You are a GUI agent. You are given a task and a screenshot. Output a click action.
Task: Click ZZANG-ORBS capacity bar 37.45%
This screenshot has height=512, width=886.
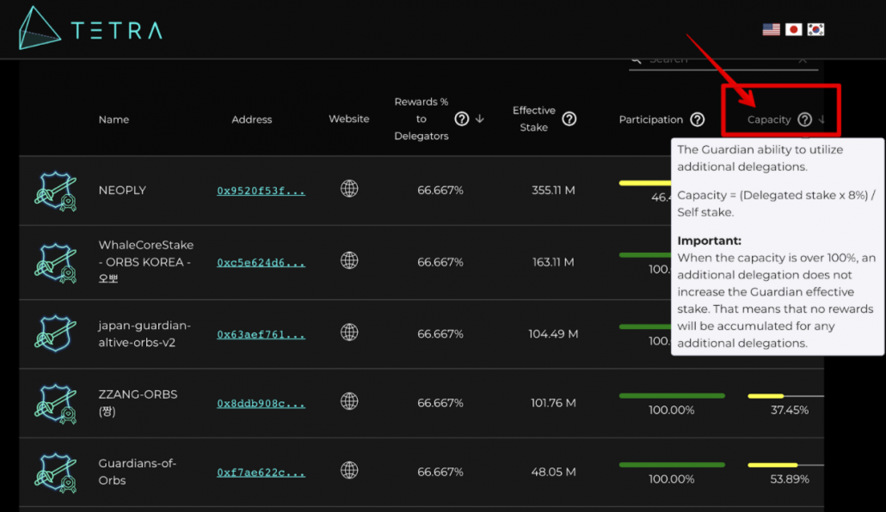click(x=786, y=396)
